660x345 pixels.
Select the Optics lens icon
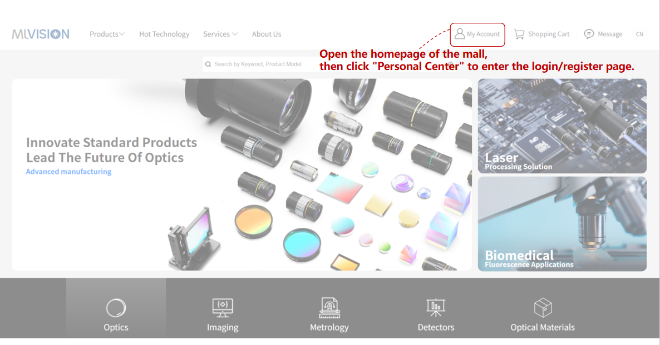[x=116, y=308]
